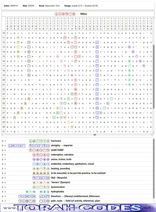This screenshot has width=156, height=212.
Task: Select the 'redemption, salvation' term label
Action: pos(62,155)
